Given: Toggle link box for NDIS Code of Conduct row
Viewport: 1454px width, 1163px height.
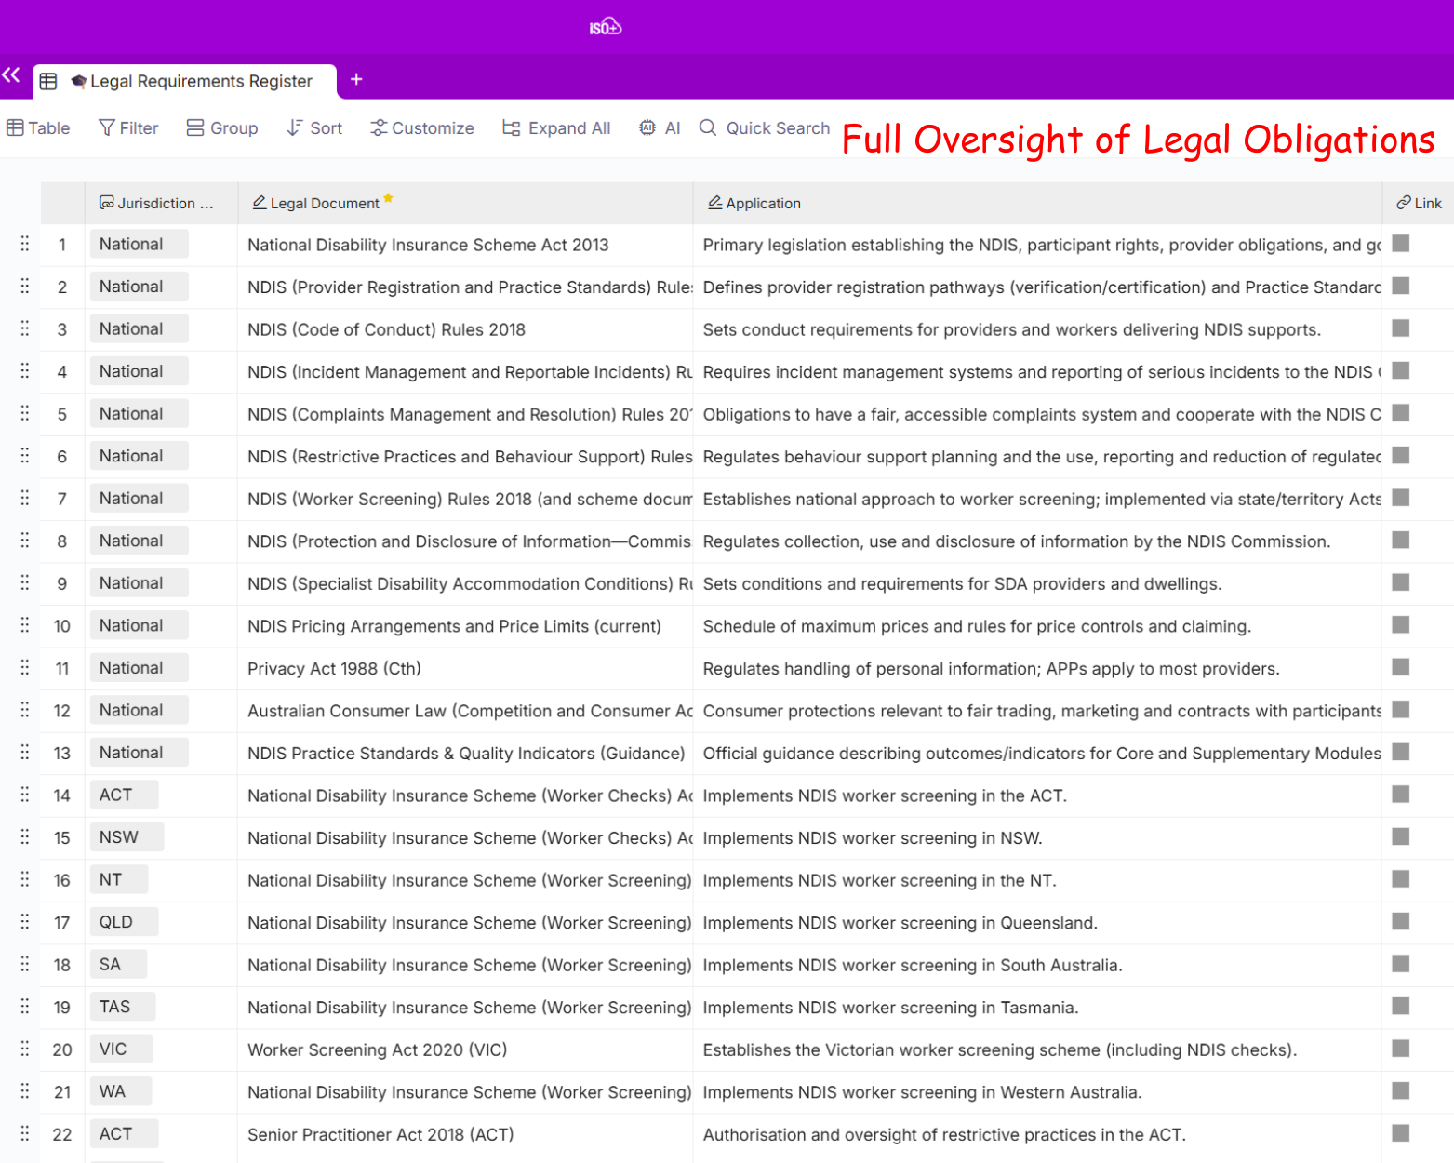Looking at the screenshot, I should tap(1400, 328).
